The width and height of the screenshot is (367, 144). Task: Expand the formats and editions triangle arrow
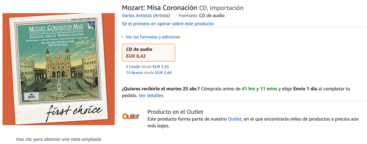123,37
